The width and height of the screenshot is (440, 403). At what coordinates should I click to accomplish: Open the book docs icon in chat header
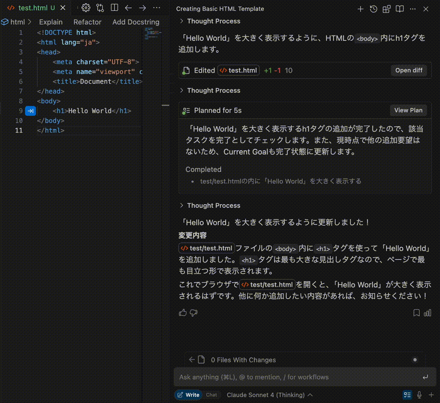point(400,9)
